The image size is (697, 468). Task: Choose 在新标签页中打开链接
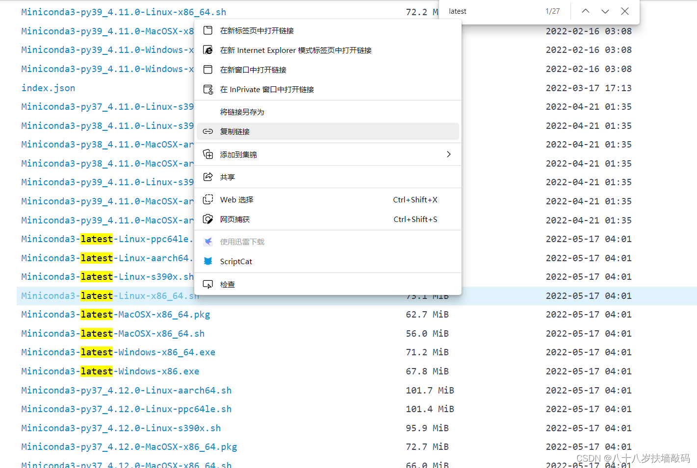(x=328, y=30)
